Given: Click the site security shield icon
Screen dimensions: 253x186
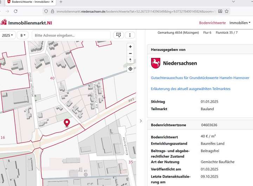Looking at the screenshot, I should point(46,11).
